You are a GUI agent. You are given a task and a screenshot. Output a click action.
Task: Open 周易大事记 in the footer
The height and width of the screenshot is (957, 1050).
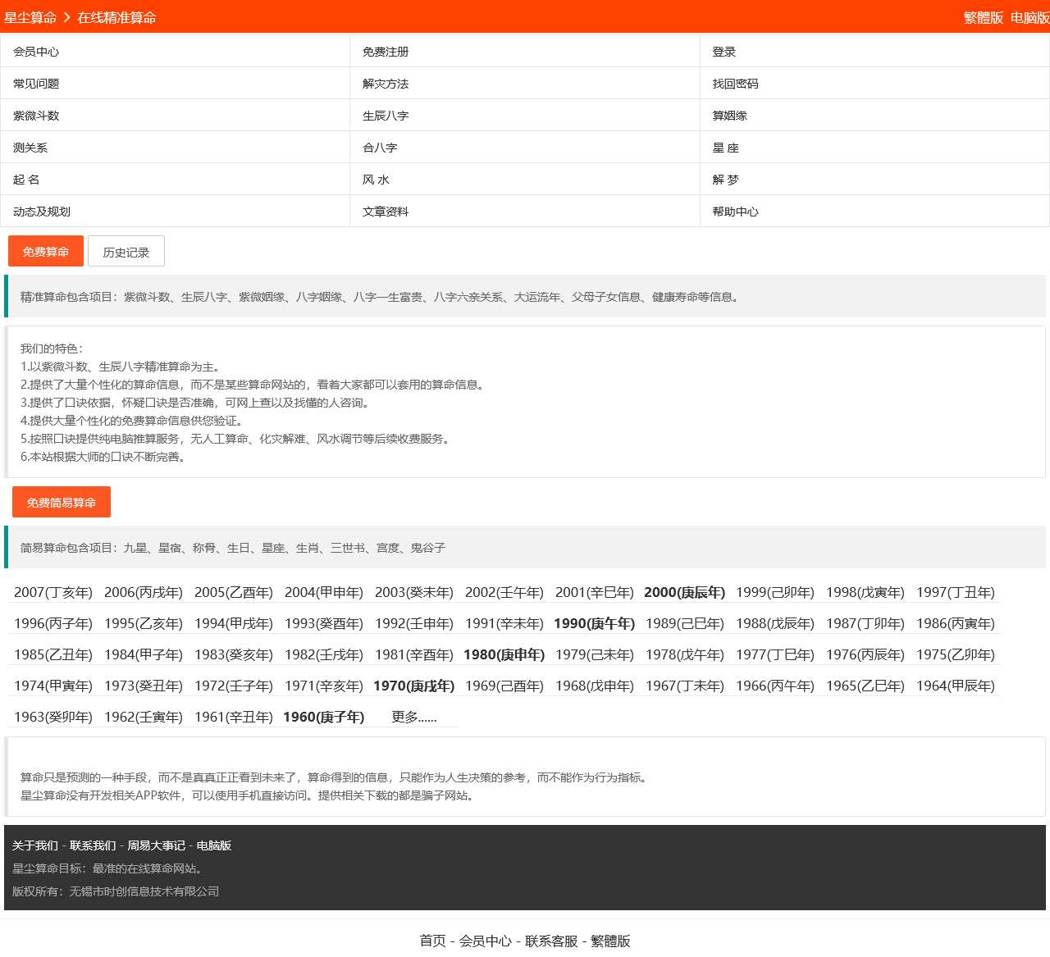click(x=156, y=845)
